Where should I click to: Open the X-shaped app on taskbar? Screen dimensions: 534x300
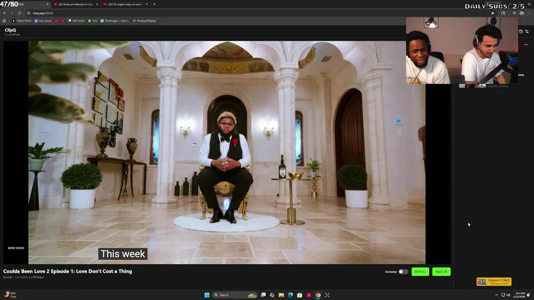pos(327,295)
